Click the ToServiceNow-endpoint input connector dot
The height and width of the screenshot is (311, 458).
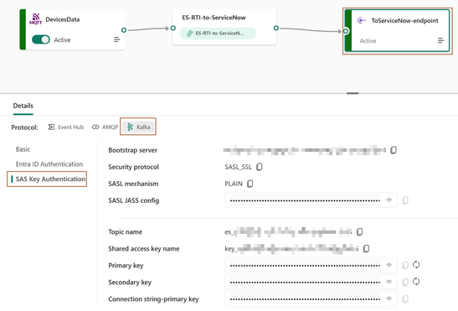click(346, 31)
